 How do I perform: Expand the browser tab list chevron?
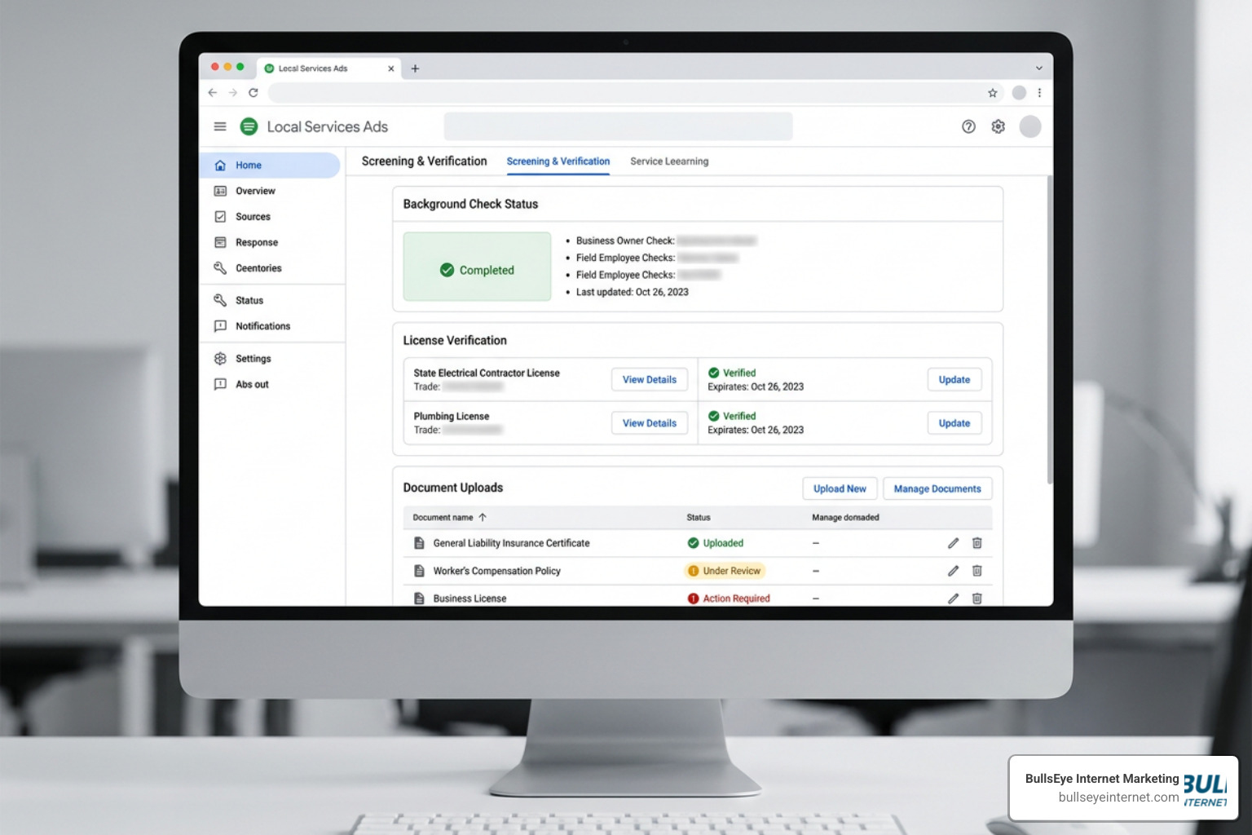coord(1038,68)
